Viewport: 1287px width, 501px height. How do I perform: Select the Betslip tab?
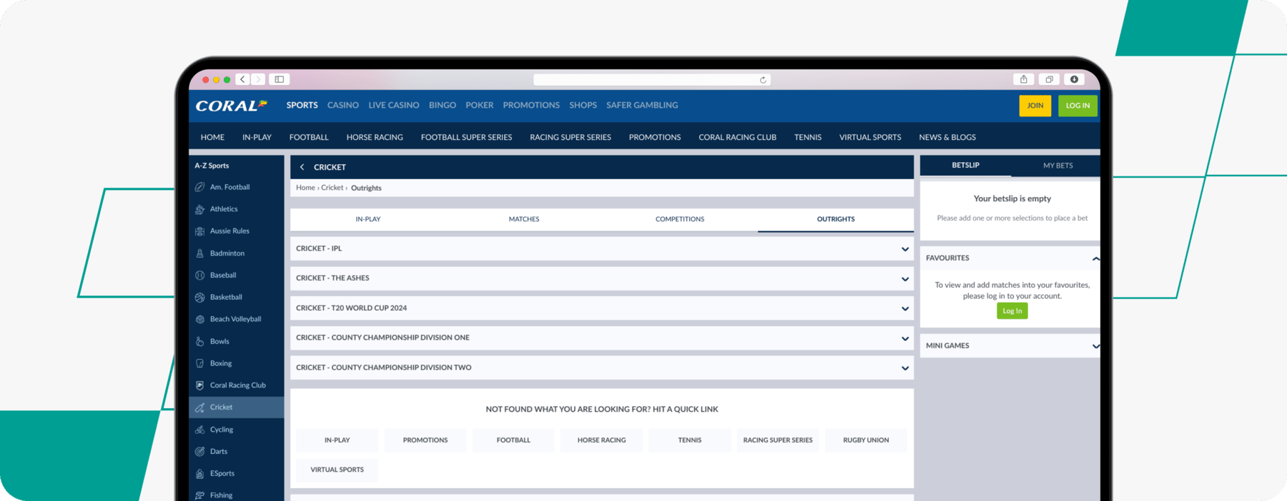pyautogui.click(x=965, y=166)
